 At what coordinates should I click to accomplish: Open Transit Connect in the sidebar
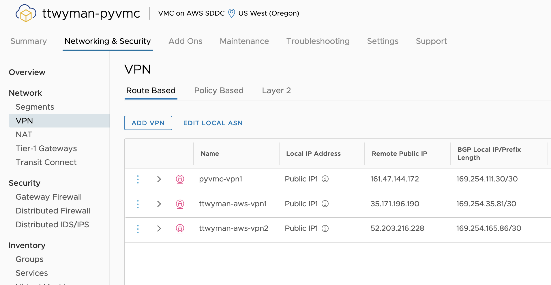(x=46, y=162)
